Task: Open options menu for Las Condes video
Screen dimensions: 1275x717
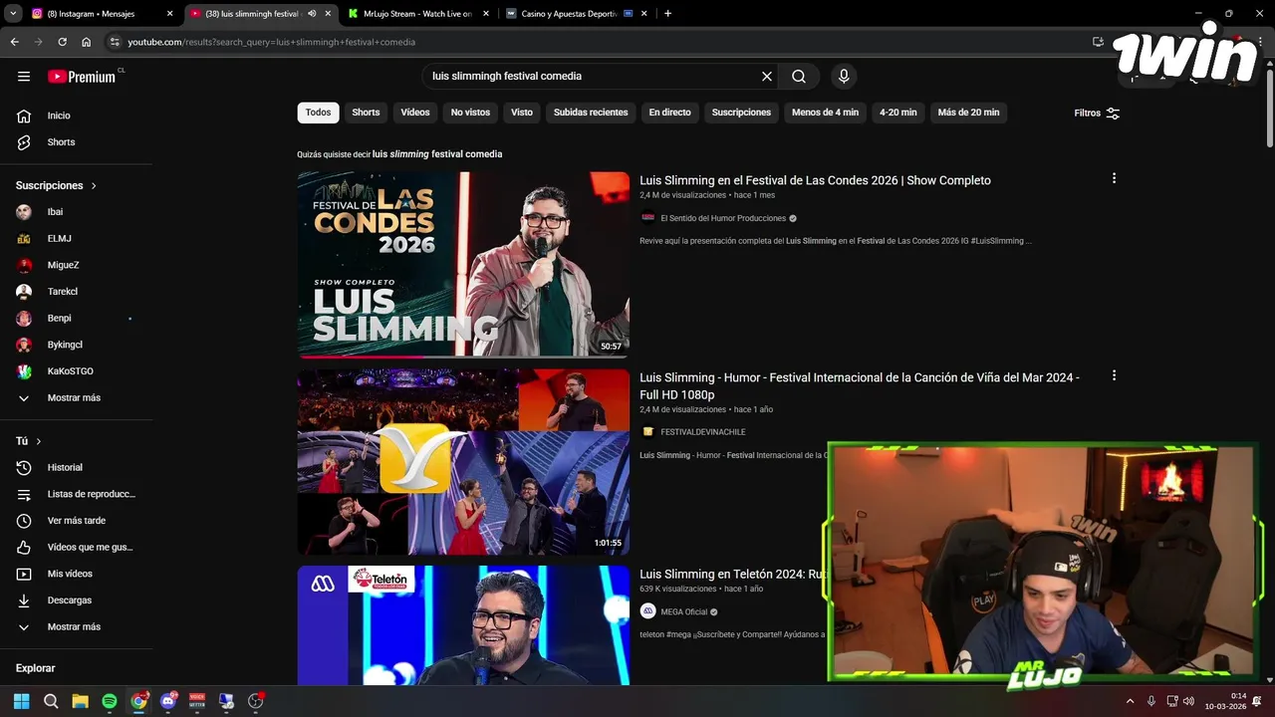Action: [x=1114, y=178]
